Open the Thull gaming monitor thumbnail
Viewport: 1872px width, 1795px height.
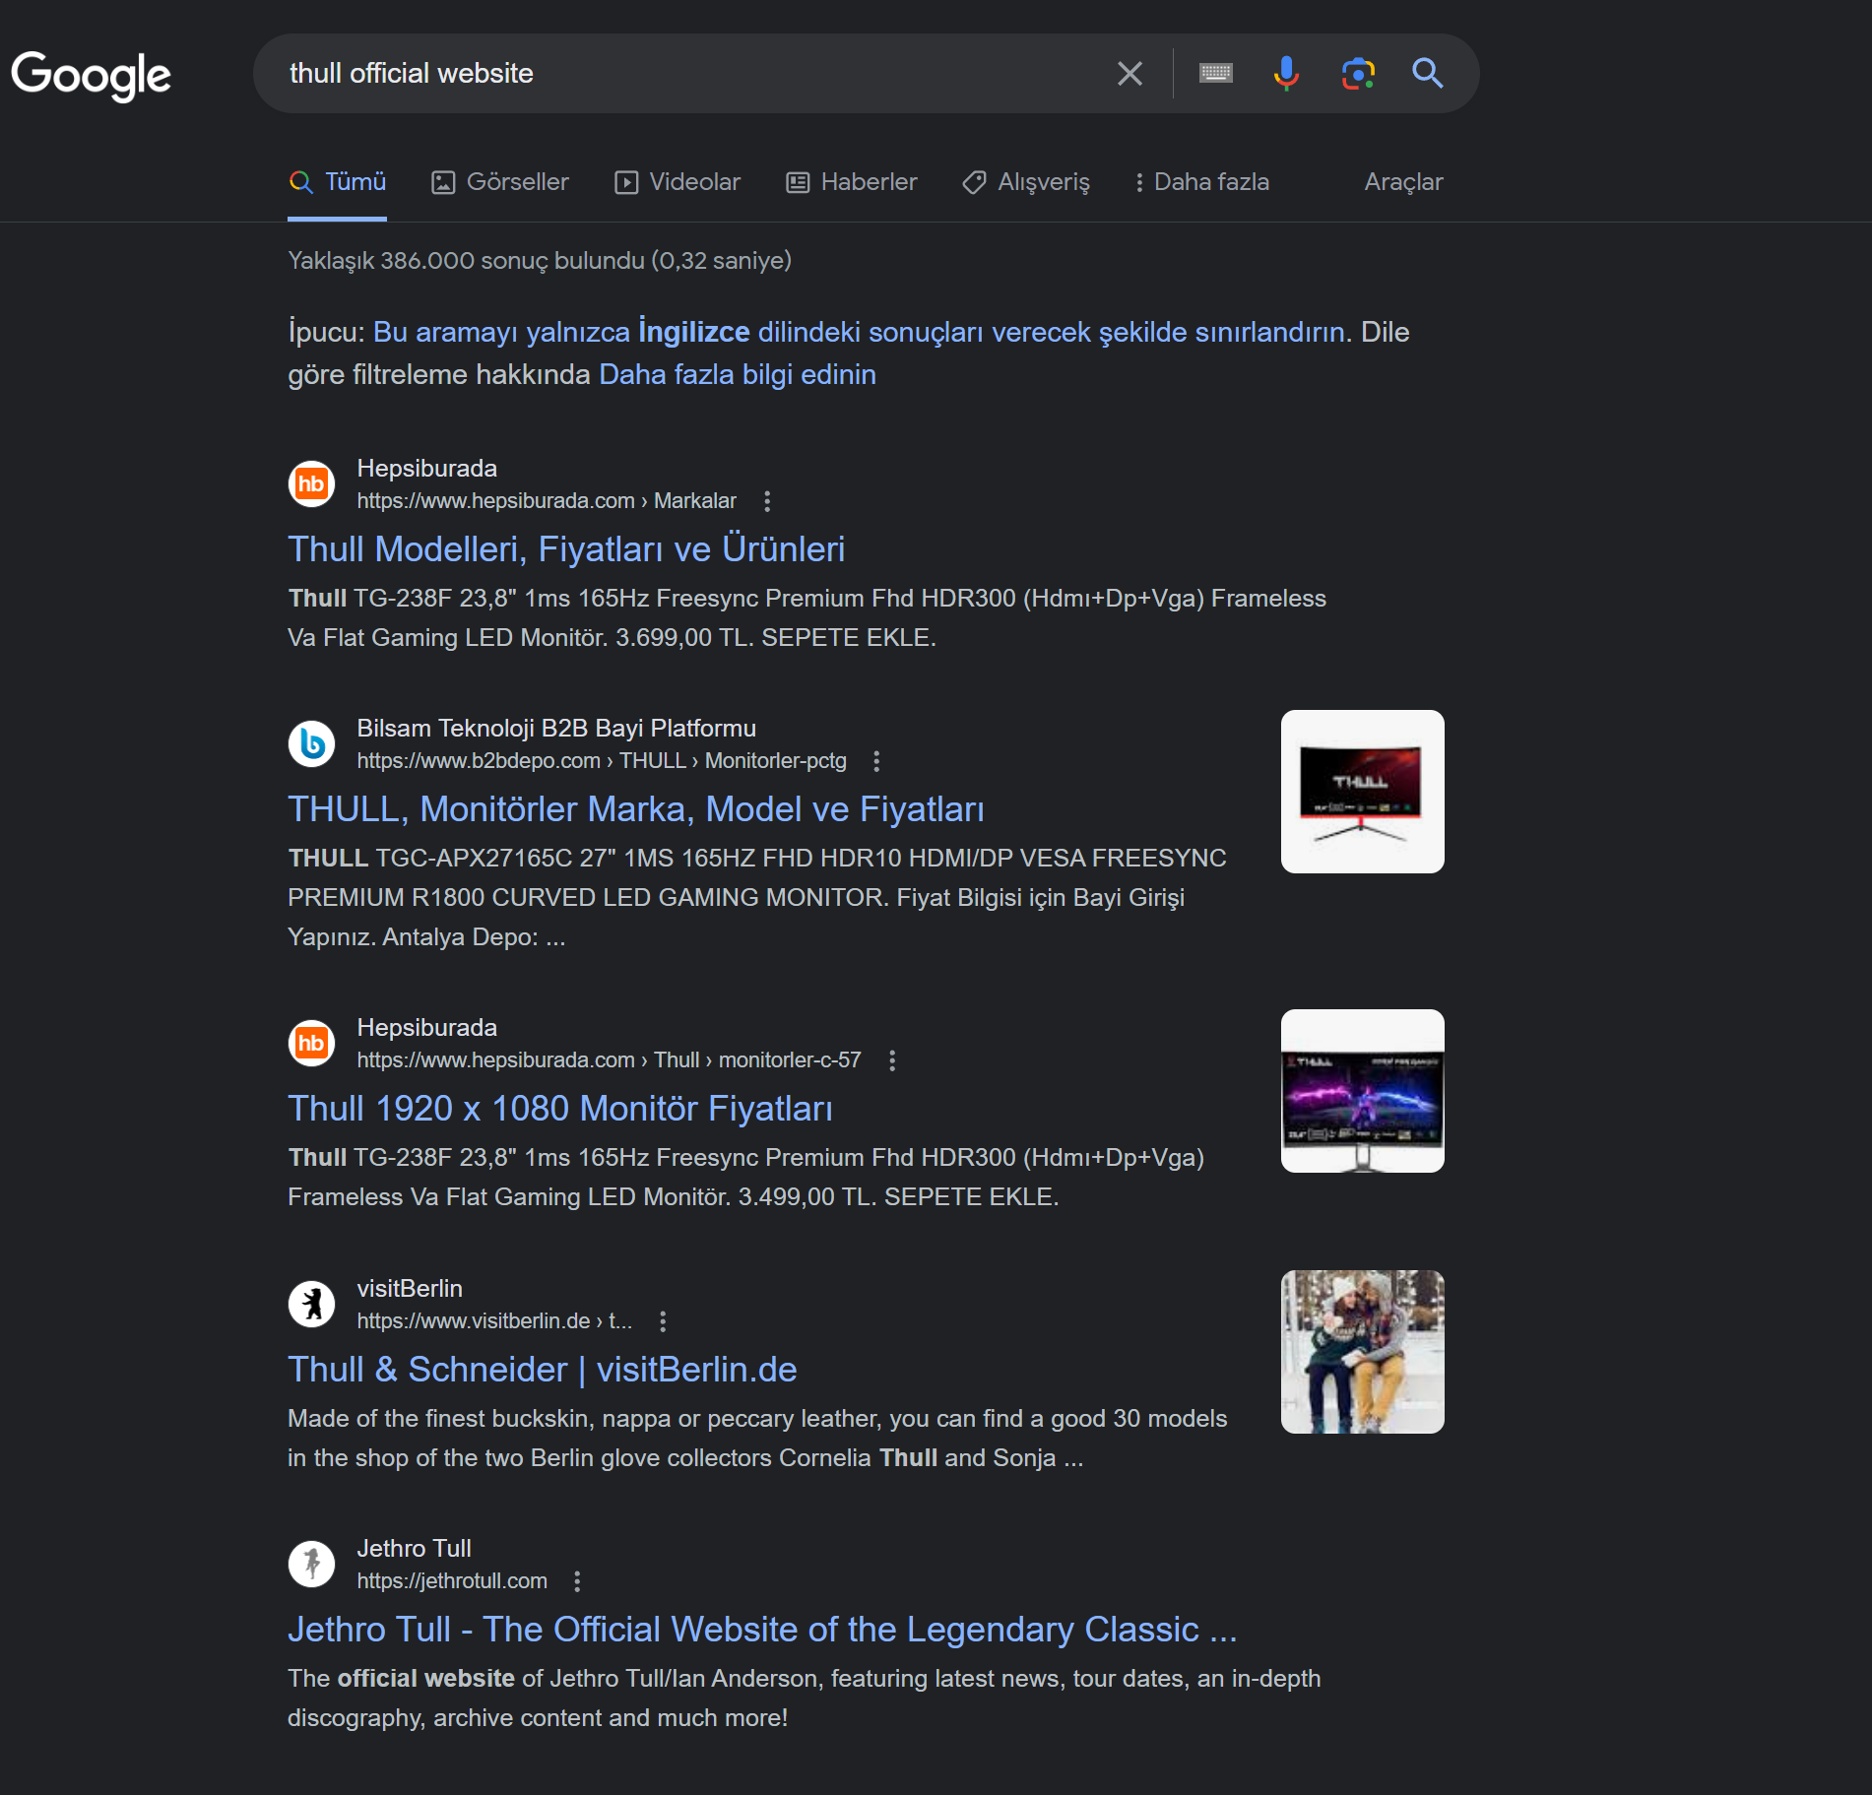(1363, 1091)
